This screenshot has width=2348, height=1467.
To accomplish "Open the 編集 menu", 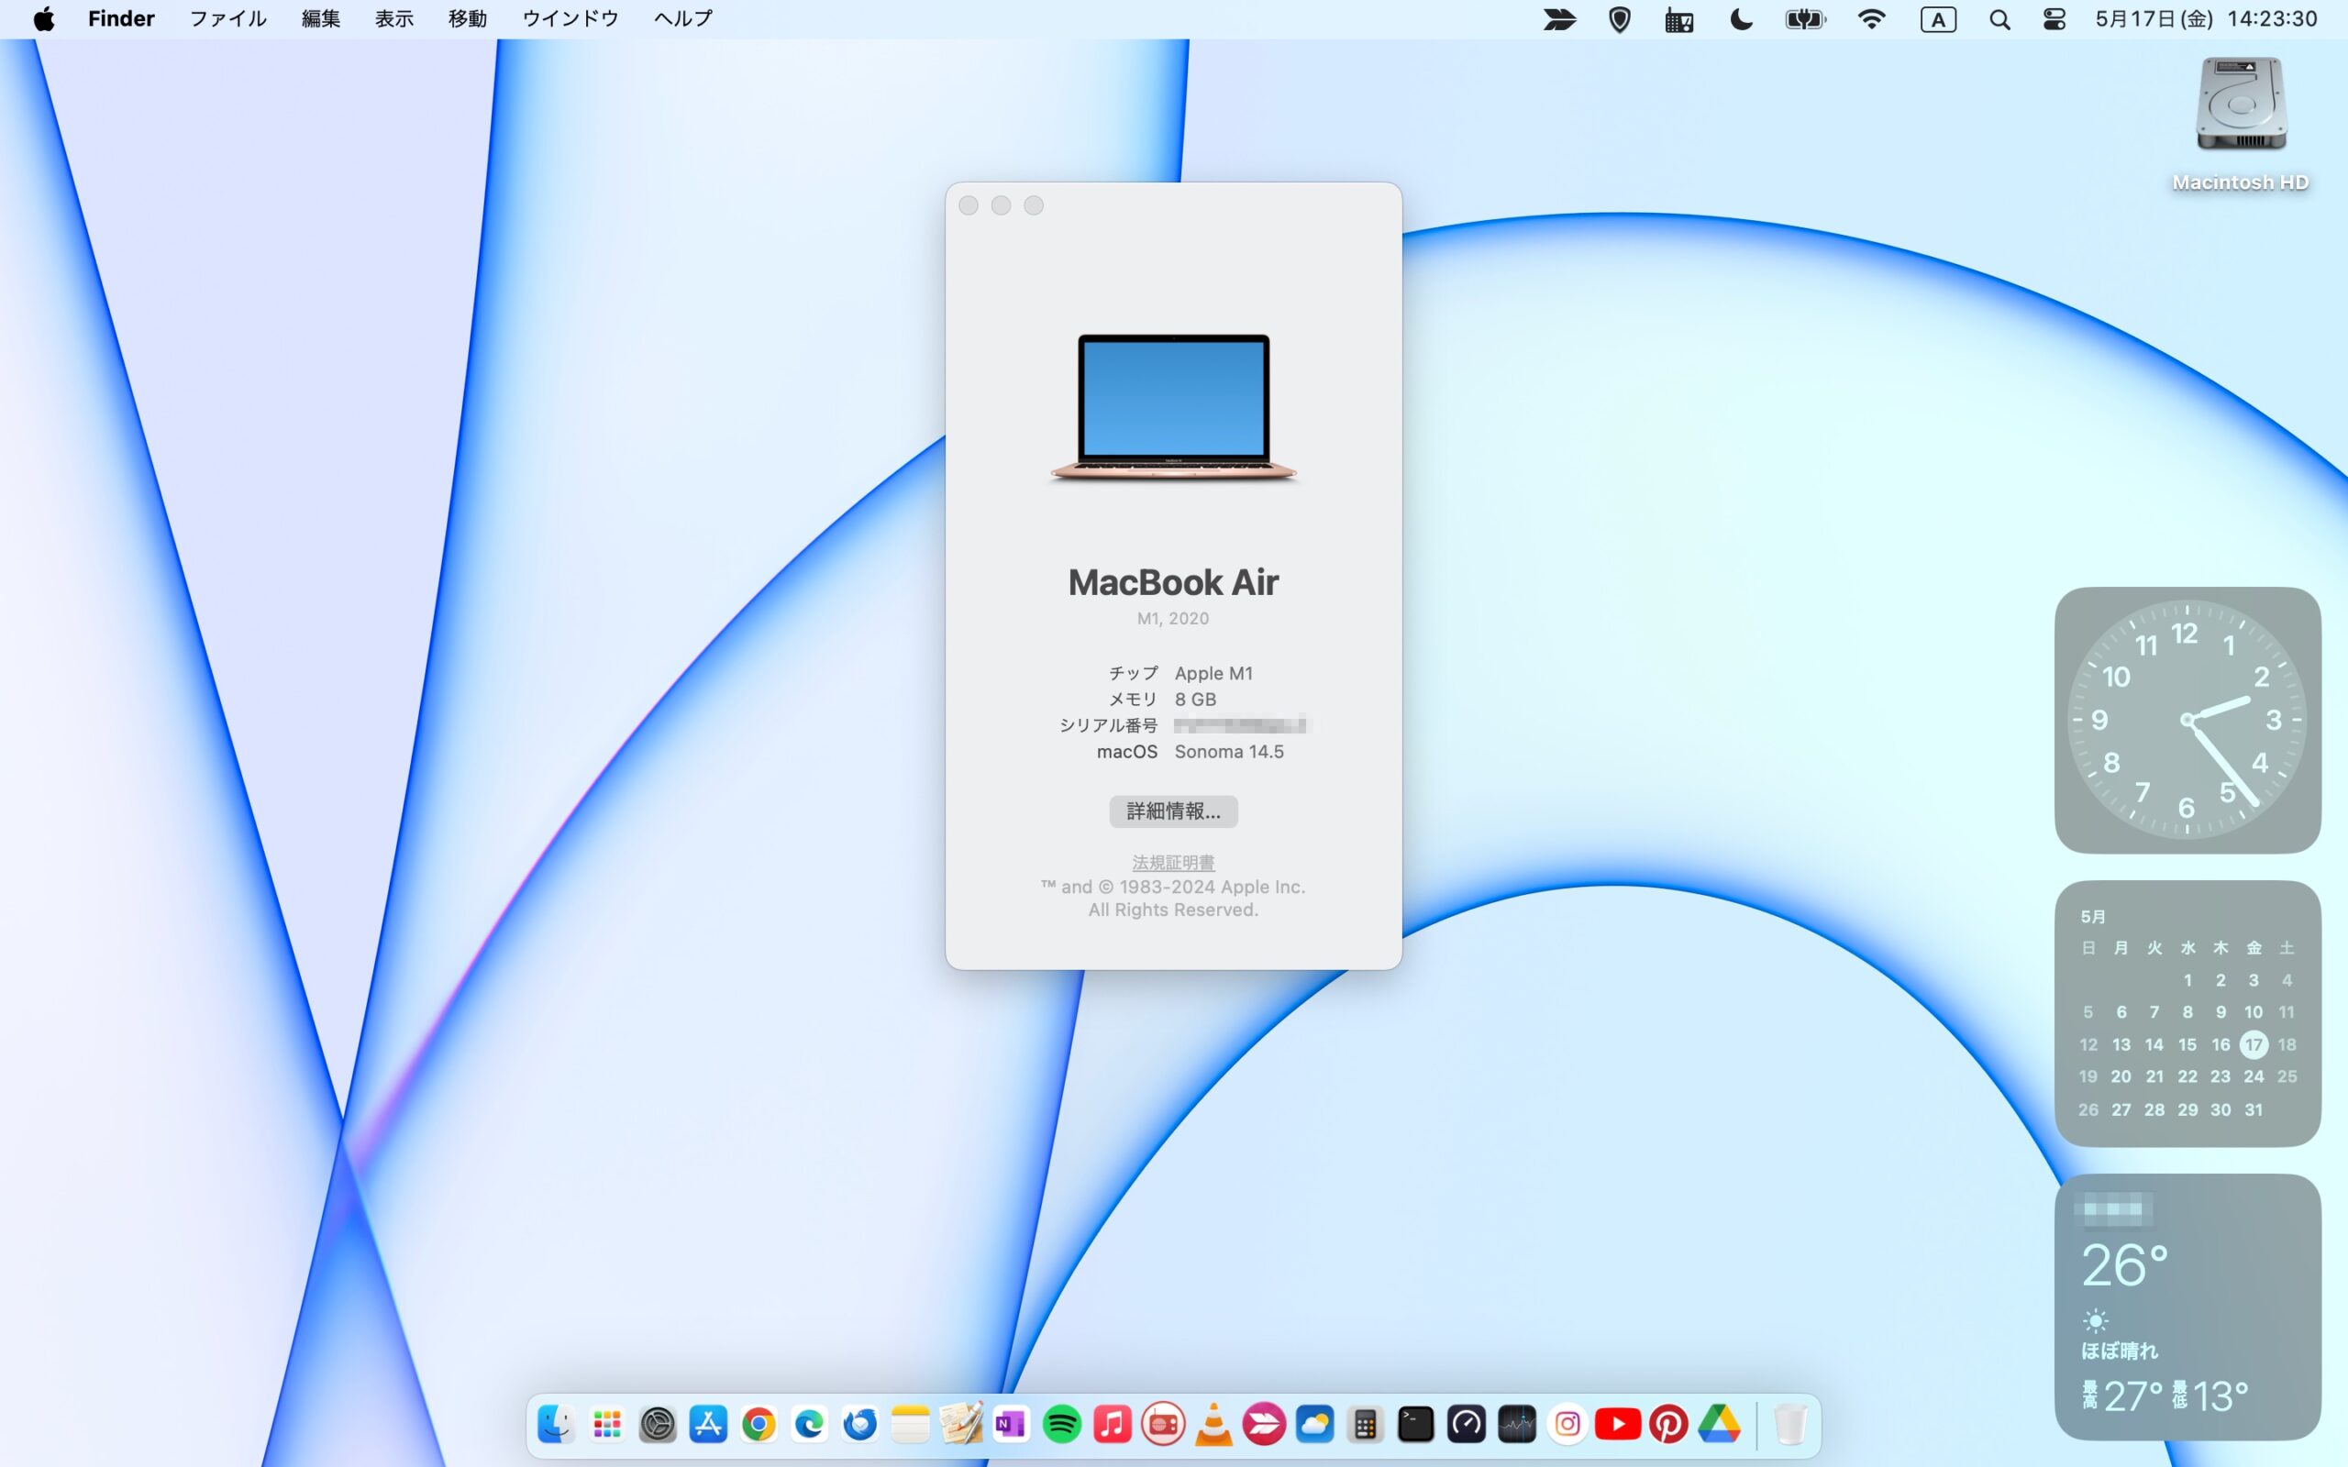I will 321,19.
